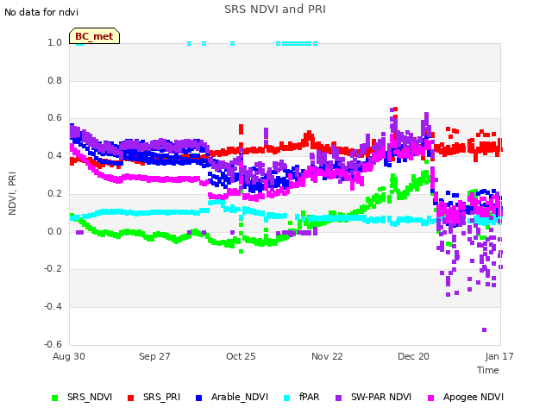Click the -0.2 y-axis tick label

[x=53, y=269]
